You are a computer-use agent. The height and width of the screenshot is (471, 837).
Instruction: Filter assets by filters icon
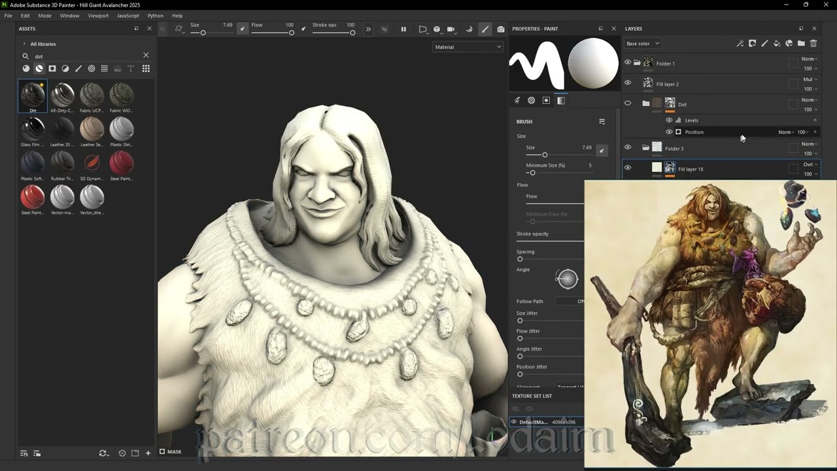(x=65, y=69)
